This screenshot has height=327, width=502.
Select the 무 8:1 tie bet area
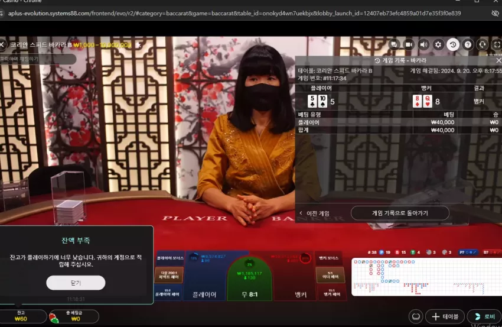[250, 280]
